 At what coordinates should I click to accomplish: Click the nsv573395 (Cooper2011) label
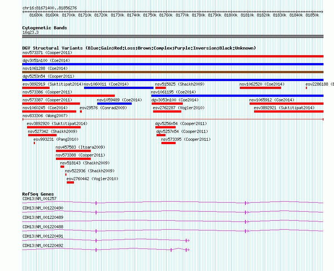click(x=186, y=139)
